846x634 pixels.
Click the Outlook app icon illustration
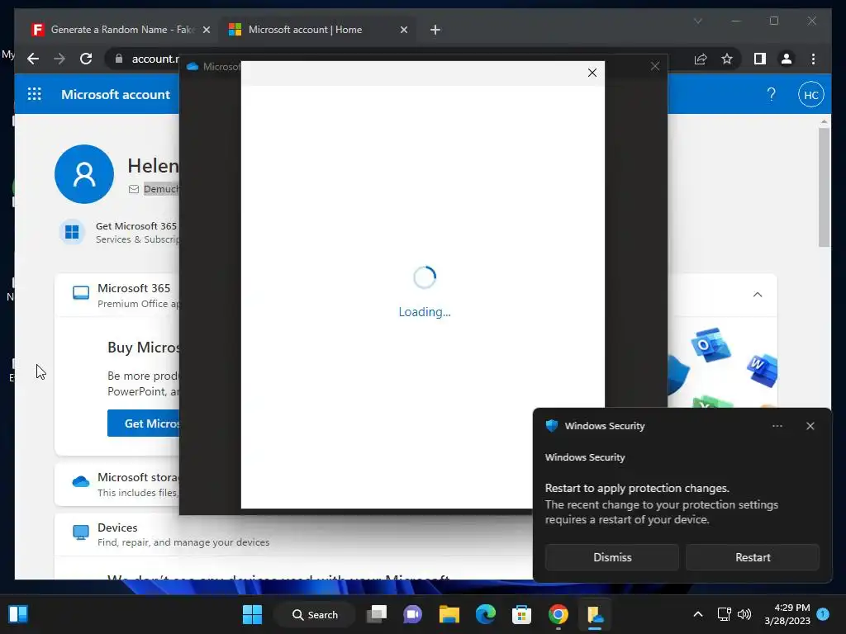point(711,345)
